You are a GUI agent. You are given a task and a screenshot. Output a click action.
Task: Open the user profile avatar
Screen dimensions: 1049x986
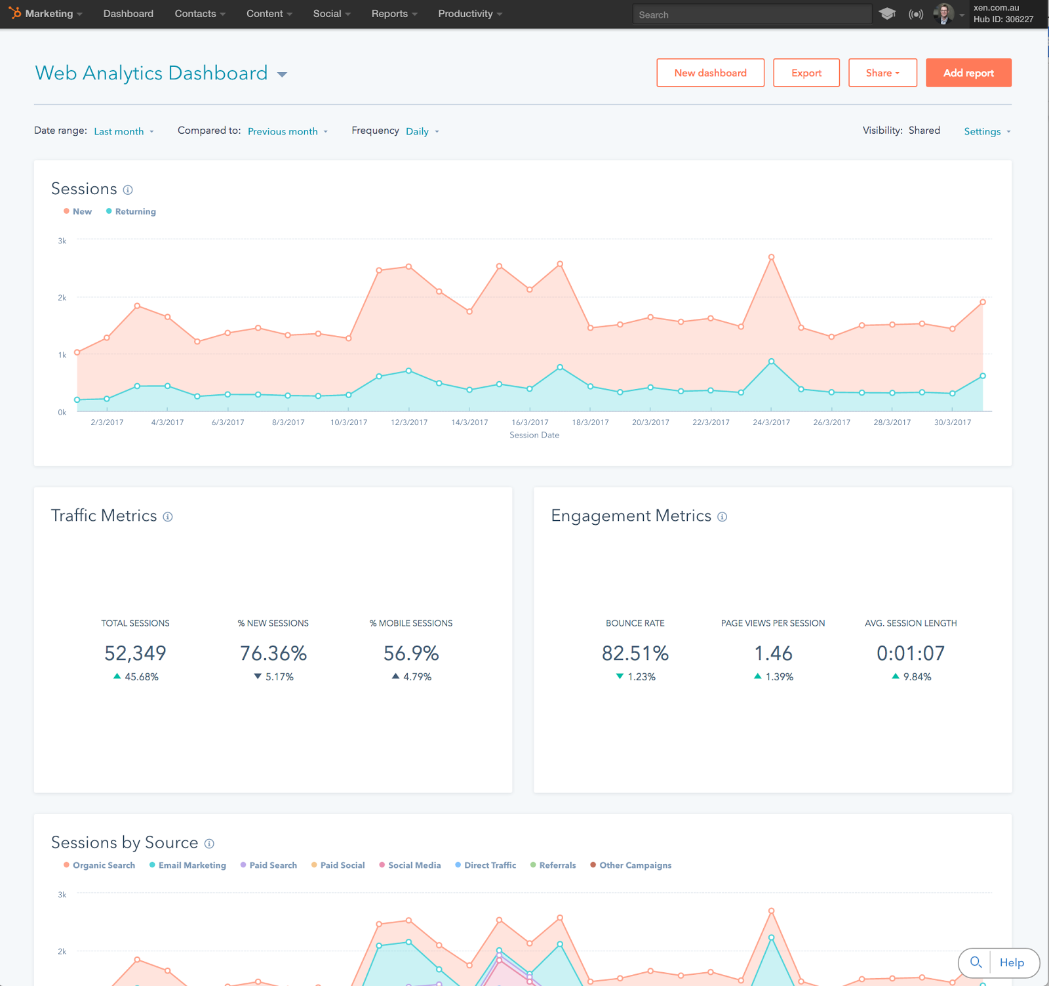click(x=943, y=14)
